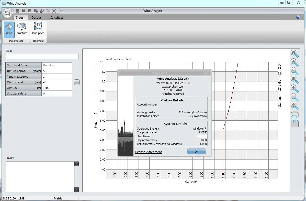This screenshot has height=201, width=306.
Task: Click OK in the About Wind dialog
Action: tap(197, 152)
